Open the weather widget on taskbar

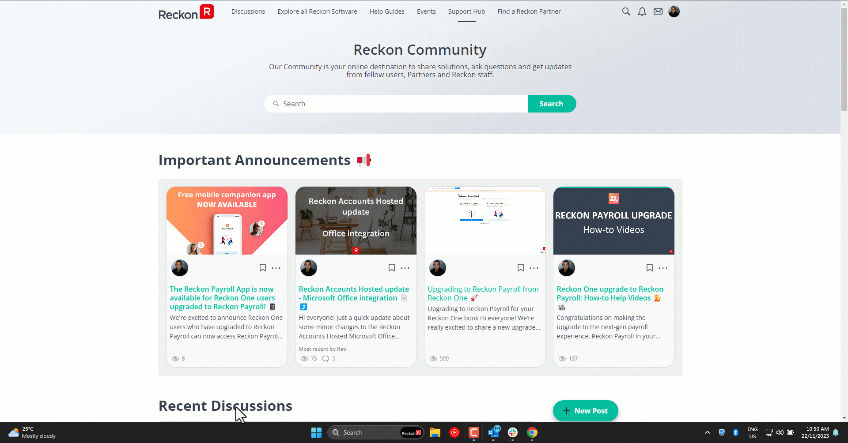click(x=33, y=432)
